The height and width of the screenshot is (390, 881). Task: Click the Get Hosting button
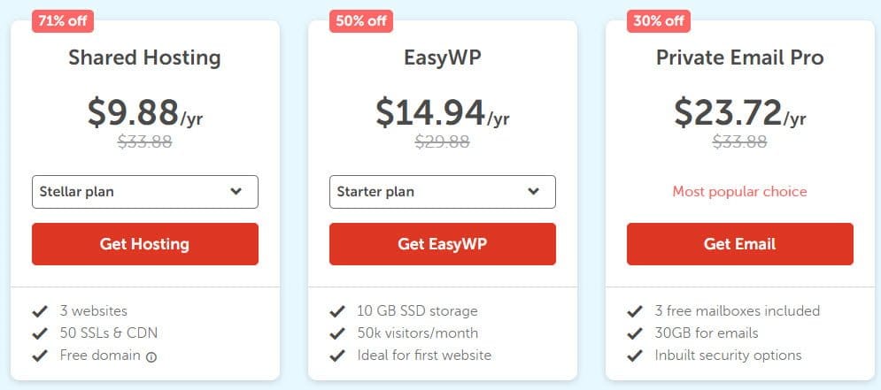click(145, 244)
